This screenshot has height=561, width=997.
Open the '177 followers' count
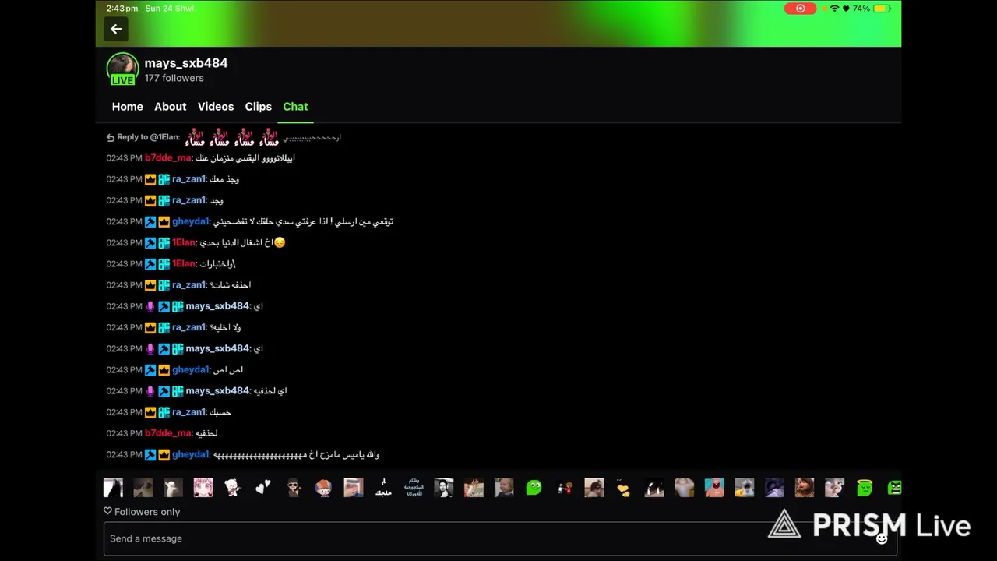click(x=174, y=78)
